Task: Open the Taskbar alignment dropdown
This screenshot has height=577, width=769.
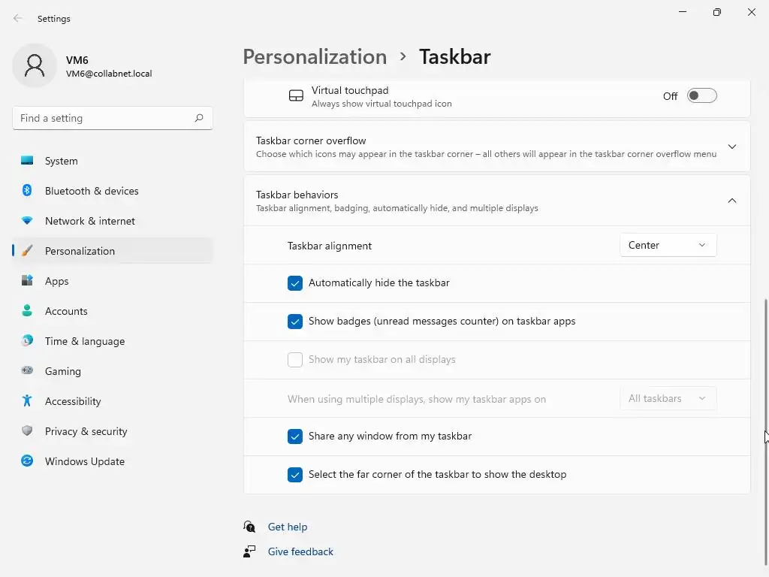Action: [668, 246]
